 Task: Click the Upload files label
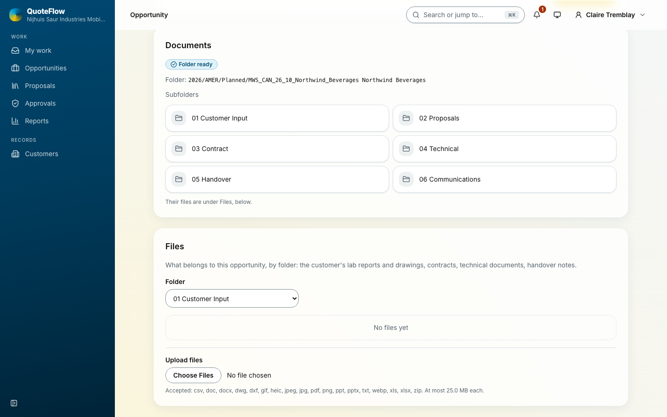(184, 360)
